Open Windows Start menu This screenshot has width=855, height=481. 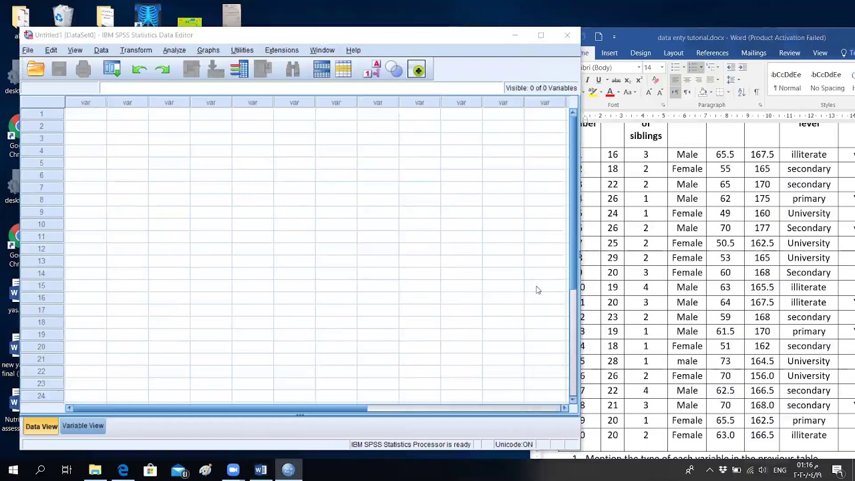13,470
